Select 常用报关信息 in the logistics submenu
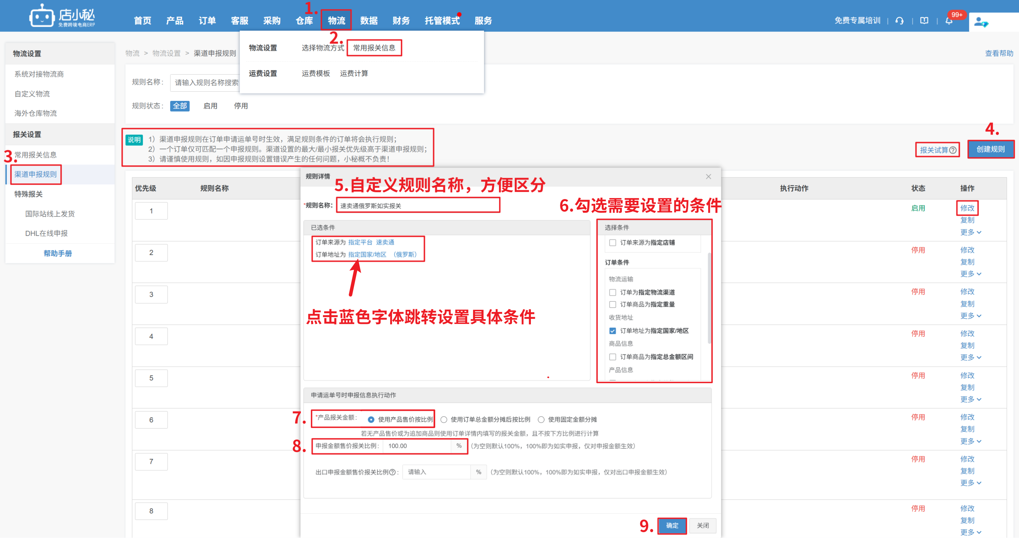This screenshot has height=538, width=1019. [x=374, y=48]
